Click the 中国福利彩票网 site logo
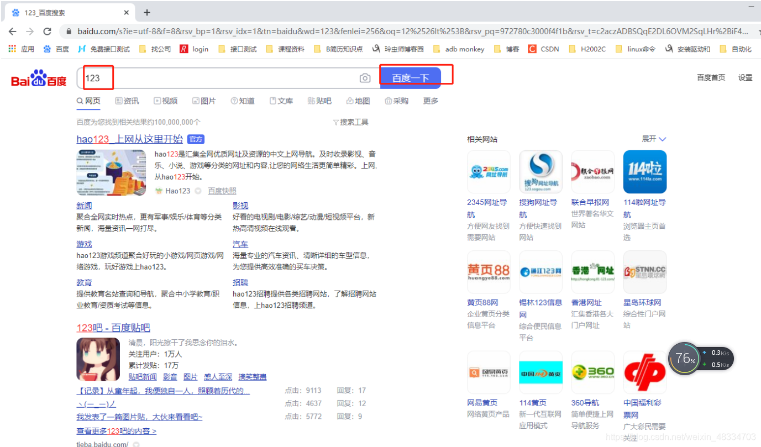The height and width of the screenshot is (447, 761). coord(645,372)
